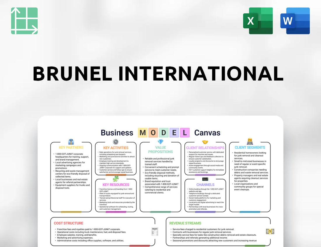321x247 pixels.
Task: Click the CLIENT RELATIONSHIPS heading
Action: coord(205,148)
